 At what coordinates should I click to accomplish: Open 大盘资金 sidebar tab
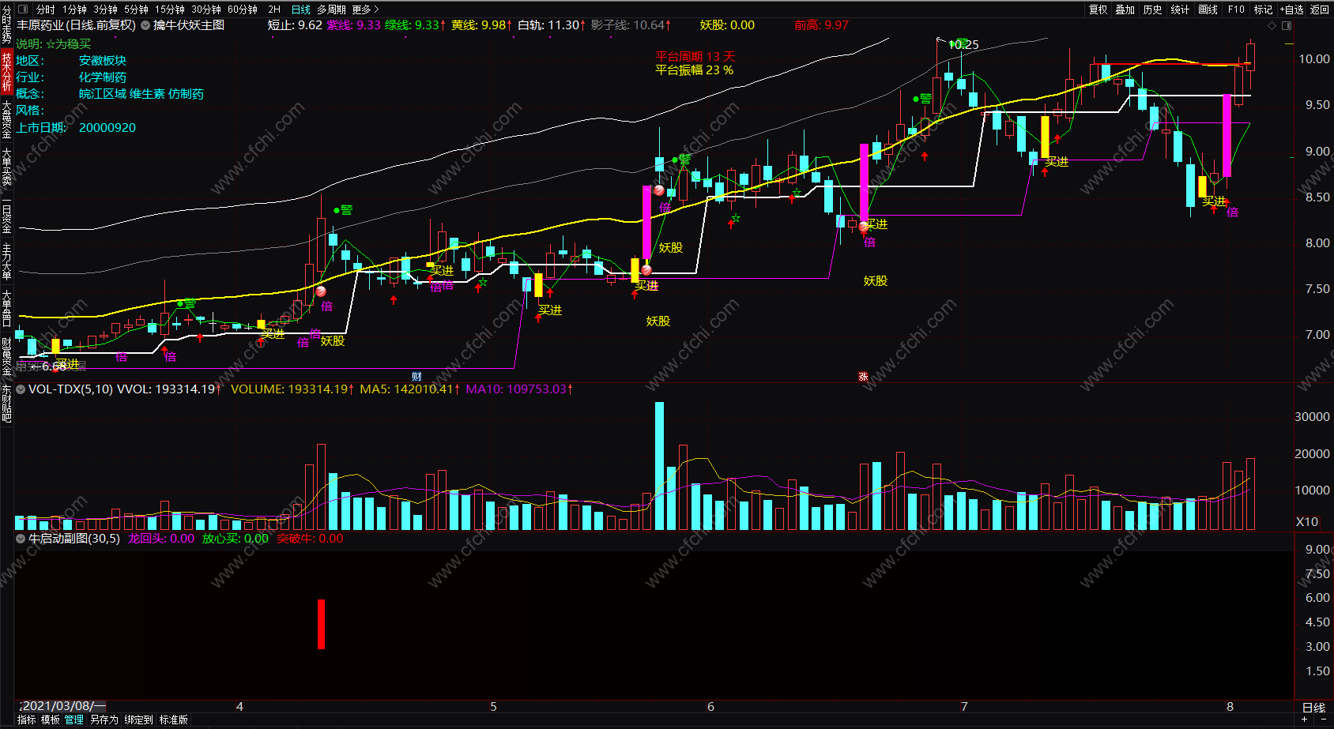tap(6, 119)
